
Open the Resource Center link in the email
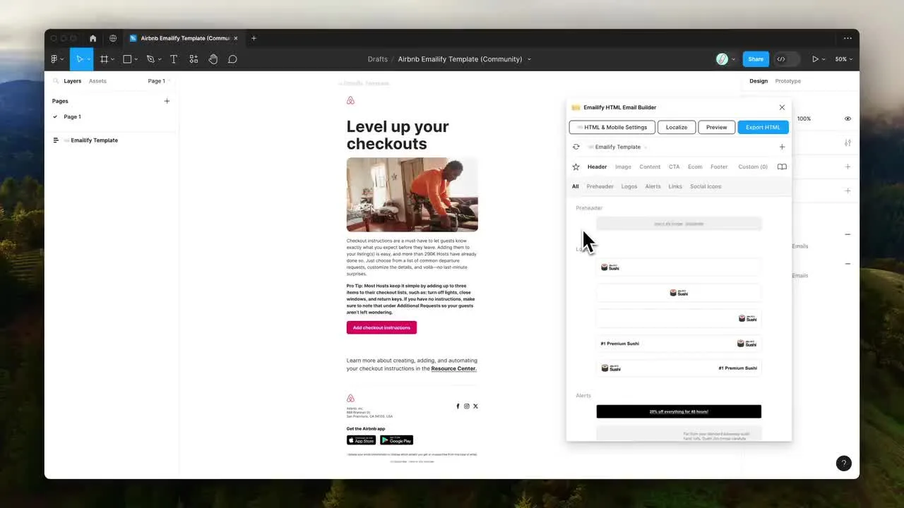pyautogui.click(x=453, y=368)
